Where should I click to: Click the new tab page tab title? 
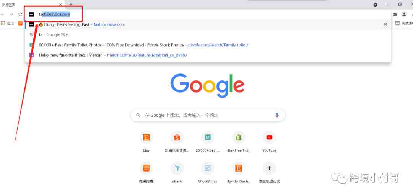pos(9,5)
